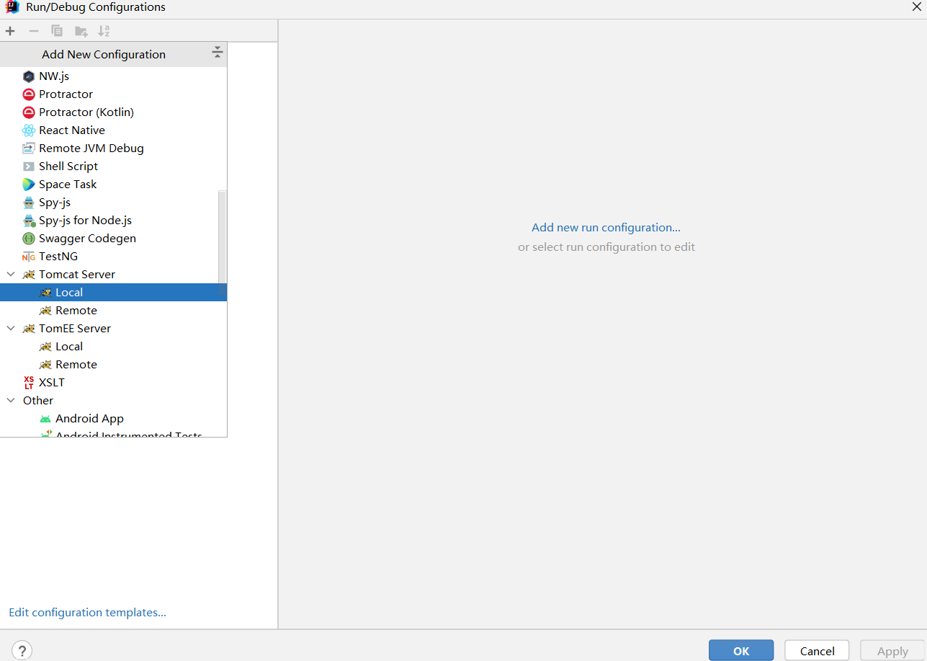
Task: Click the Space Task colorful icon
Action: (29, 185)
